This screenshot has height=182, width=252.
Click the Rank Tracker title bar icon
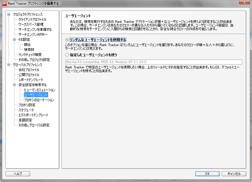click(x=5, y=3)
